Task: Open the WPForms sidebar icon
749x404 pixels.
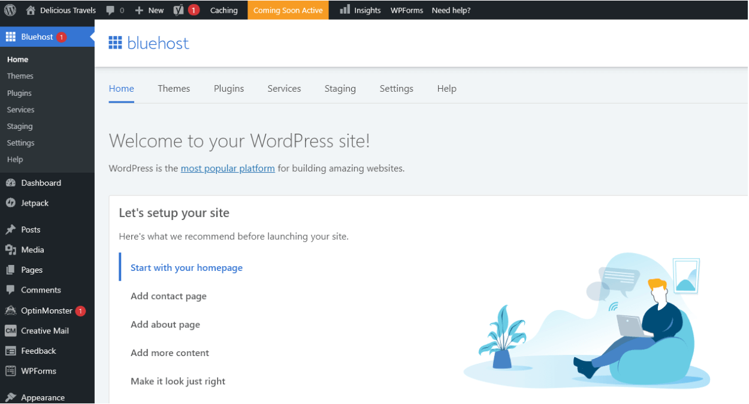Action: coord(10,371)
